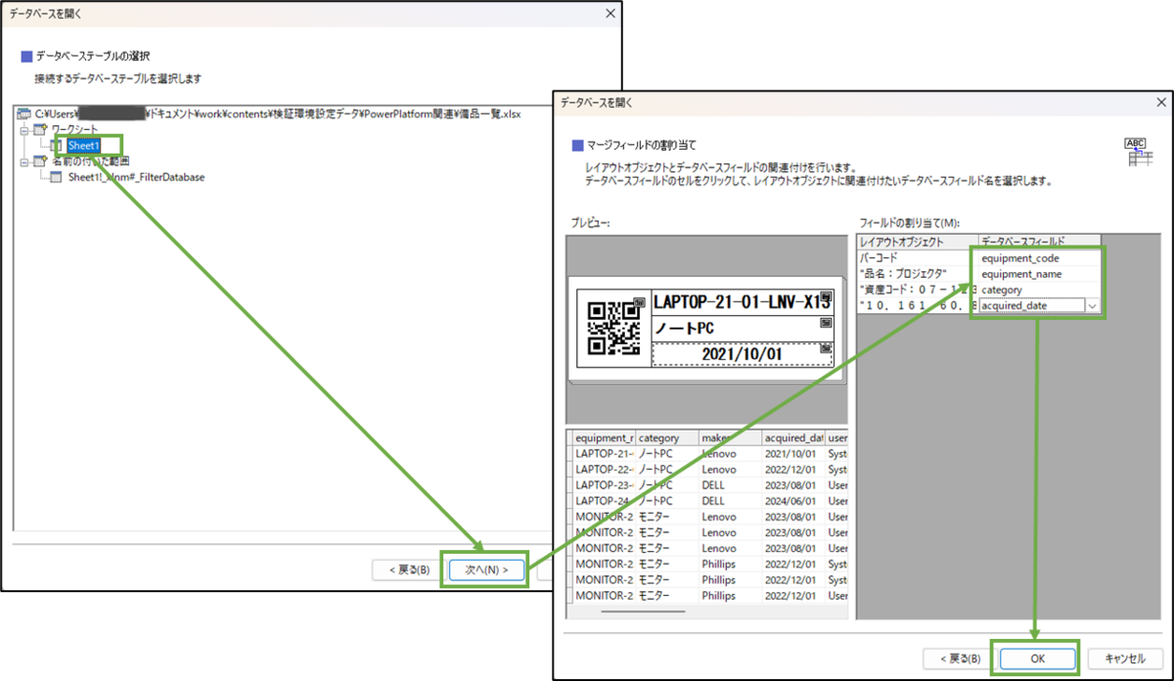1174x681 pixels.
Task: Click the 2021/10/01 text in label preview
Action: tap(744, 353)
